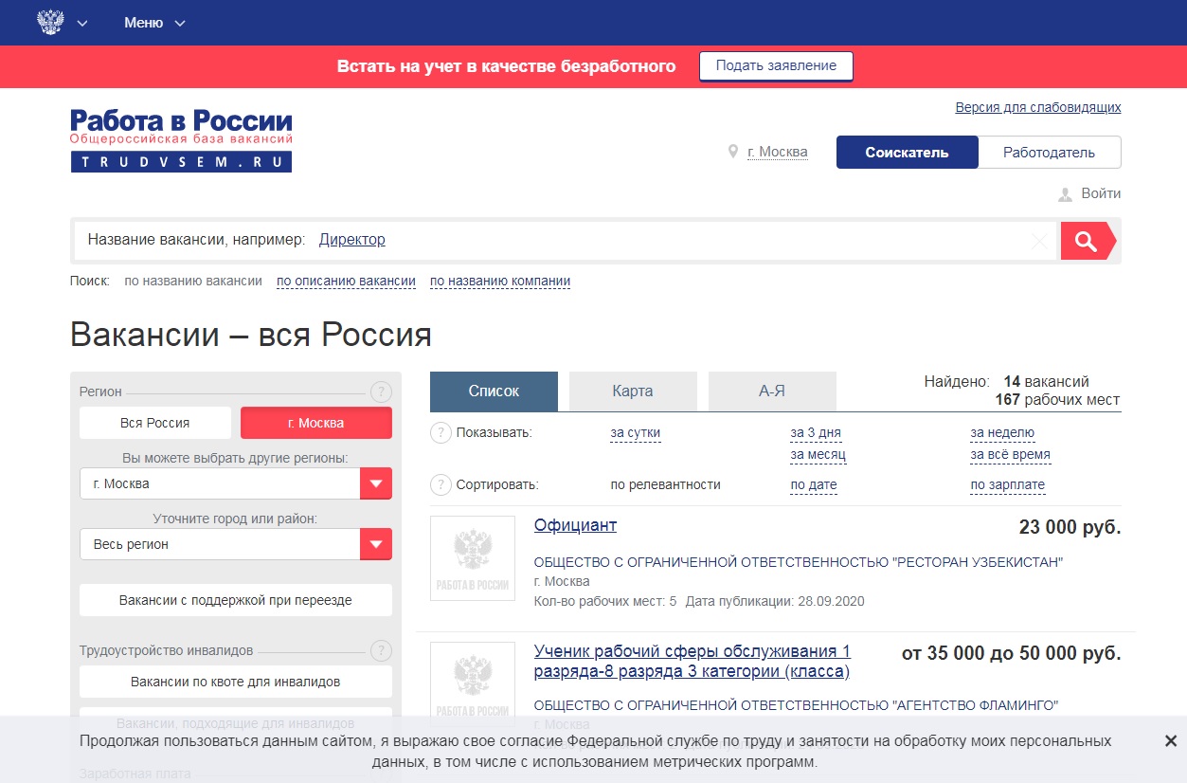The width and height of the screenshot is (1187, 783).
Task: Sort results по зарплате
Action: point(1008,484)
